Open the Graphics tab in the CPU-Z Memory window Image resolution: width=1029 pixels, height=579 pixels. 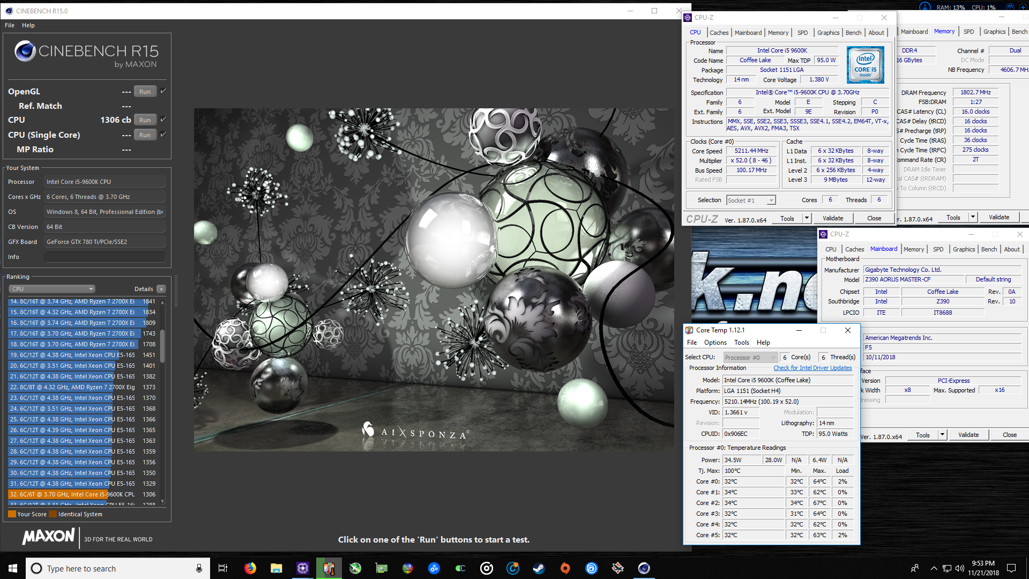click(x=994, y=32)
